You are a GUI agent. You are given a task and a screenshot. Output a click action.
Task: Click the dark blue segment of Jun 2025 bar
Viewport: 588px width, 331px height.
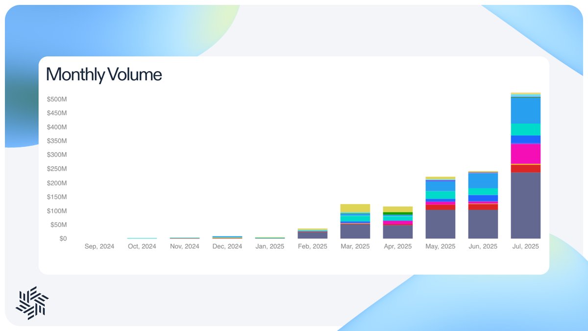(483, 198)
